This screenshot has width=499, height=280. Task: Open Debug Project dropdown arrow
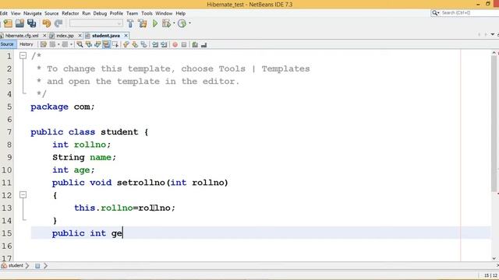174,23
